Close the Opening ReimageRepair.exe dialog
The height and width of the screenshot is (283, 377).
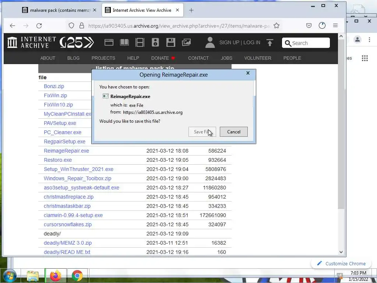click(248, 73)
